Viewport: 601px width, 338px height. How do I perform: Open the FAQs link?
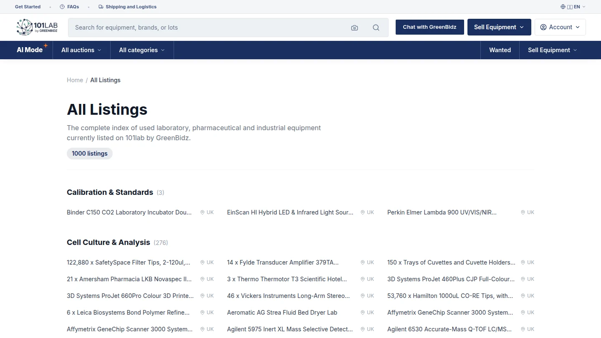69,7
